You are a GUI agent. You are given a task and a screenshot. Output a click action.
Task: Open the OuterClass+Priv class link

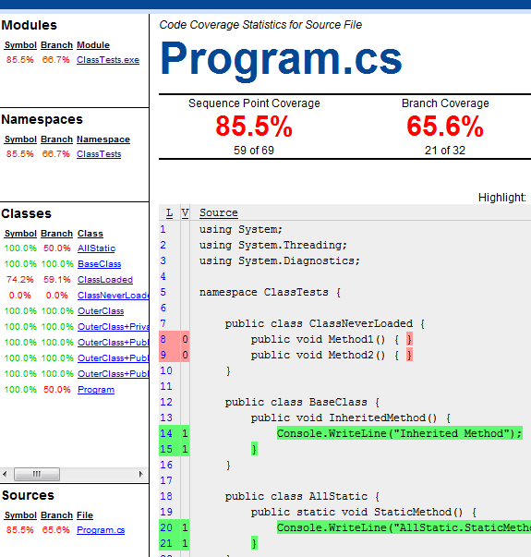pos(113,327)
